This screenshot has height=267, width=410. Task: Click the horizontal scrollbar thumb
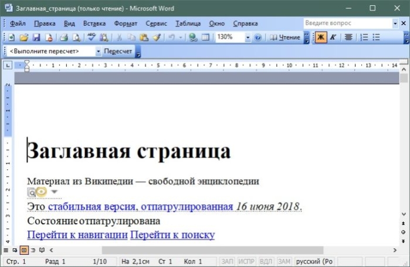click(212, 250)
